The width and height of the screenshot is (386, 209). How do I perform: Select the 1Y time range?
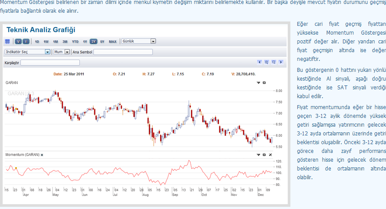(x=85, y=42)
